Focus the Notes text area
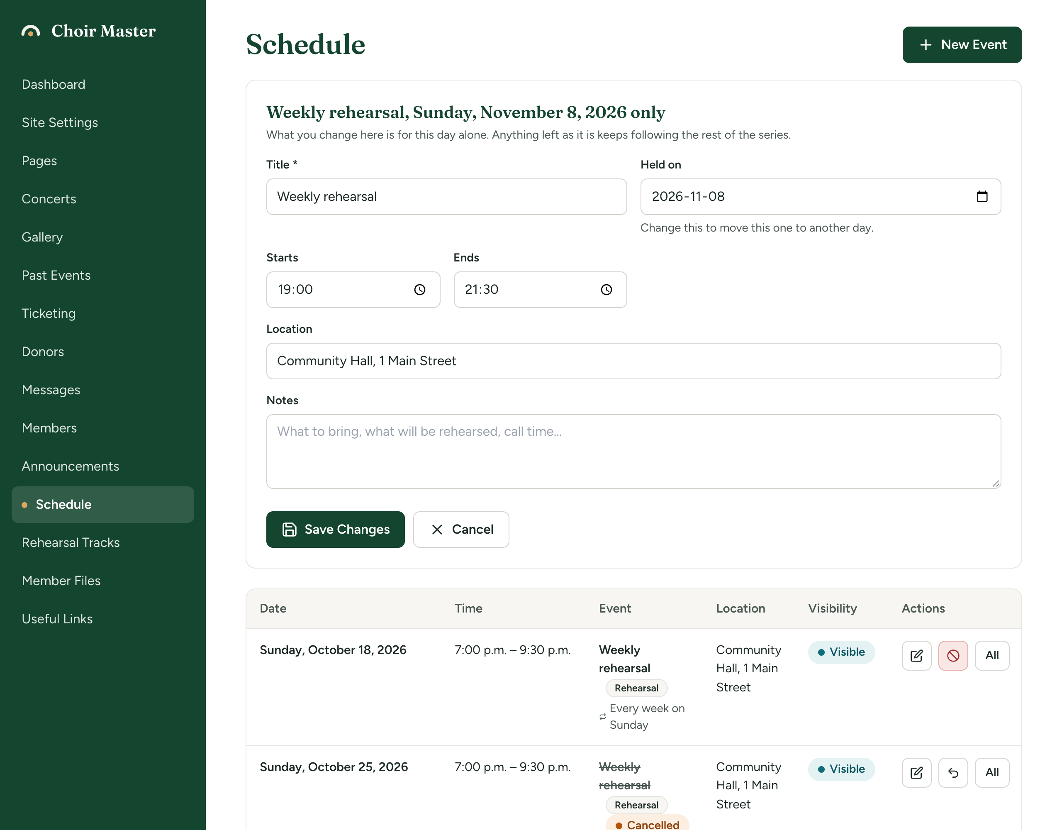 (x=633, y=451)
